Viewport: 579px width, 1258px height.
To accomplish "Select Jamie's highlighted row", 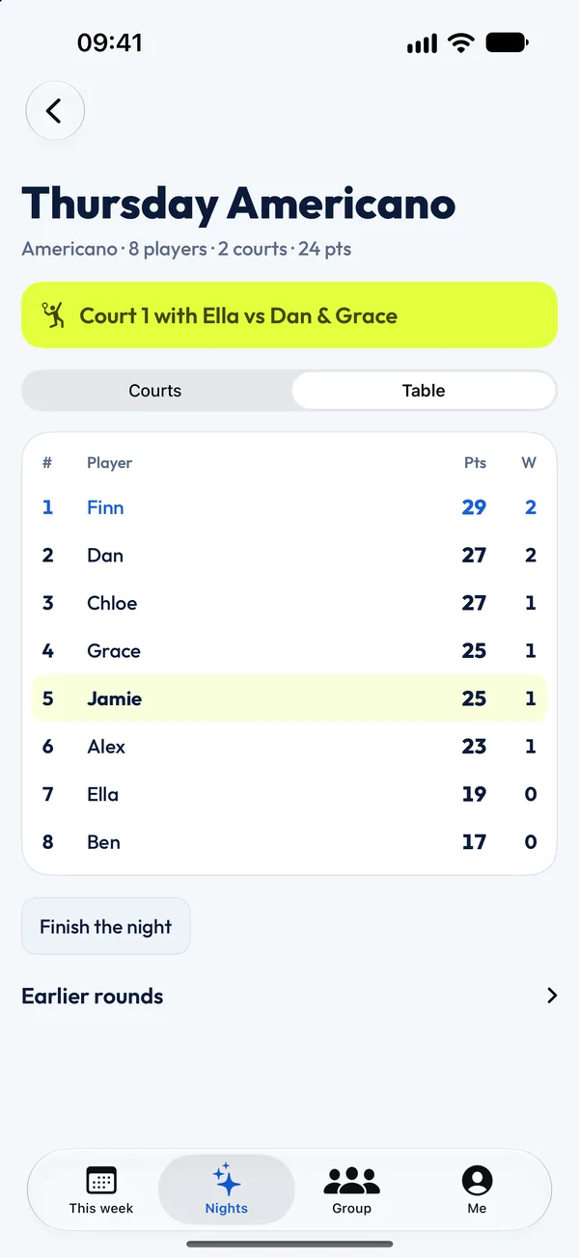I will click(x=289, y=698).
